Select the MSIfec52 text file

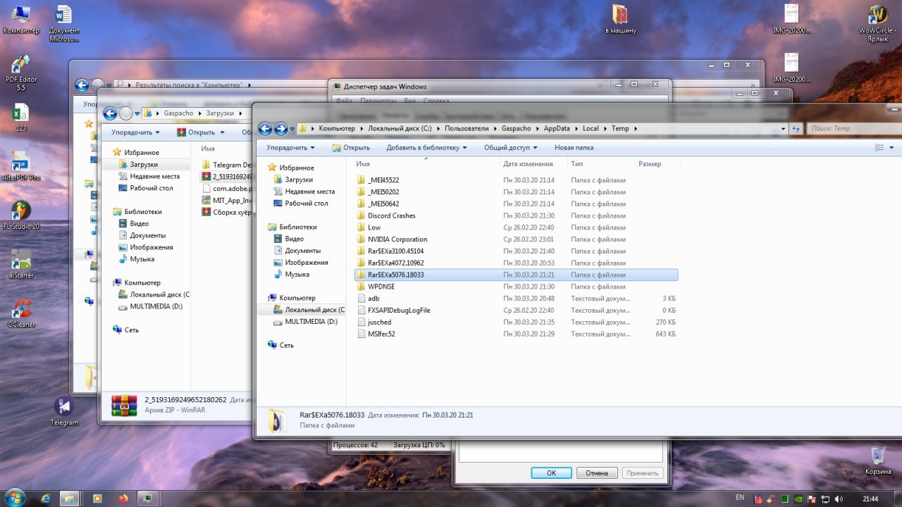[x=381, y=334]
